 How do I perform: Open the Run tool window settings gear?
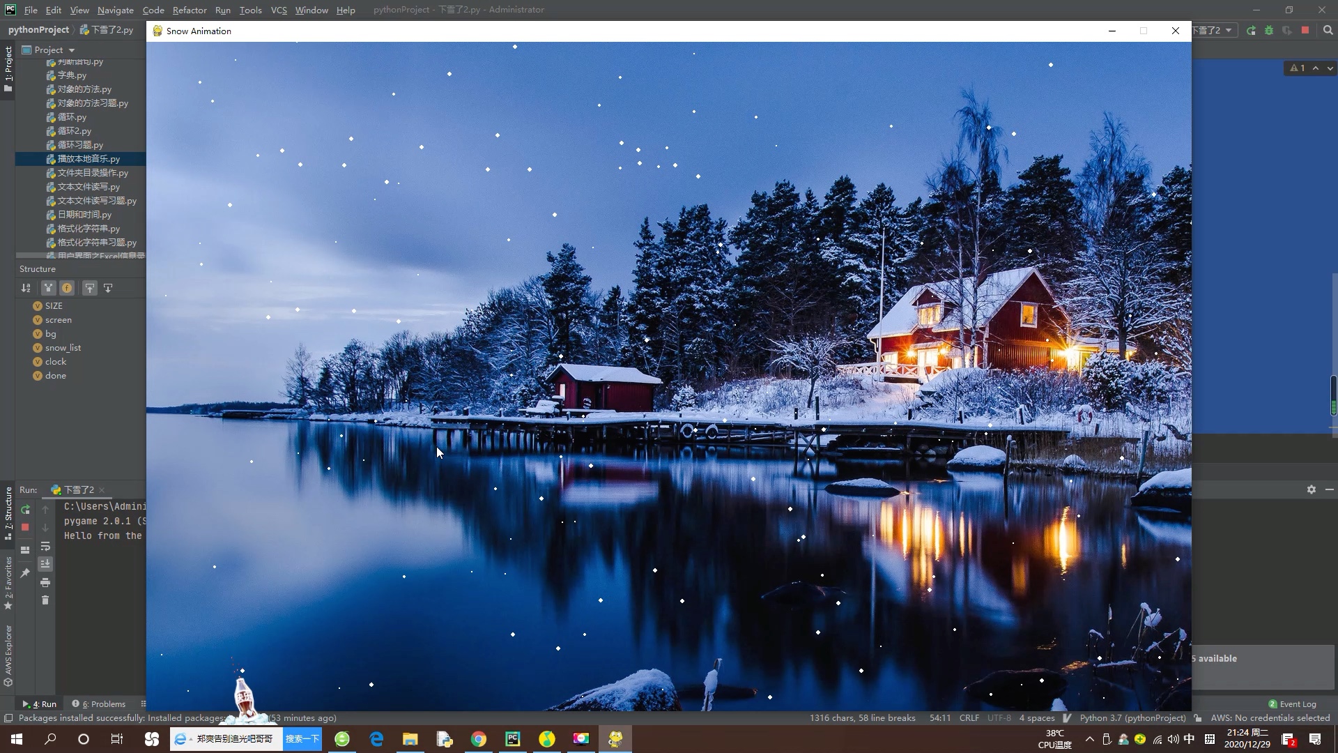click(x=1312, y=490)
